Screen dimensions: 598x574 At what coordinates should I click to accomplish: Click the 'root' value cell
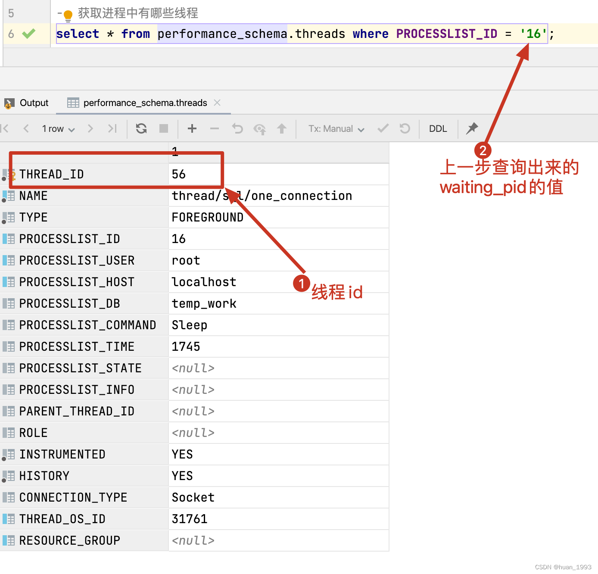279,260
